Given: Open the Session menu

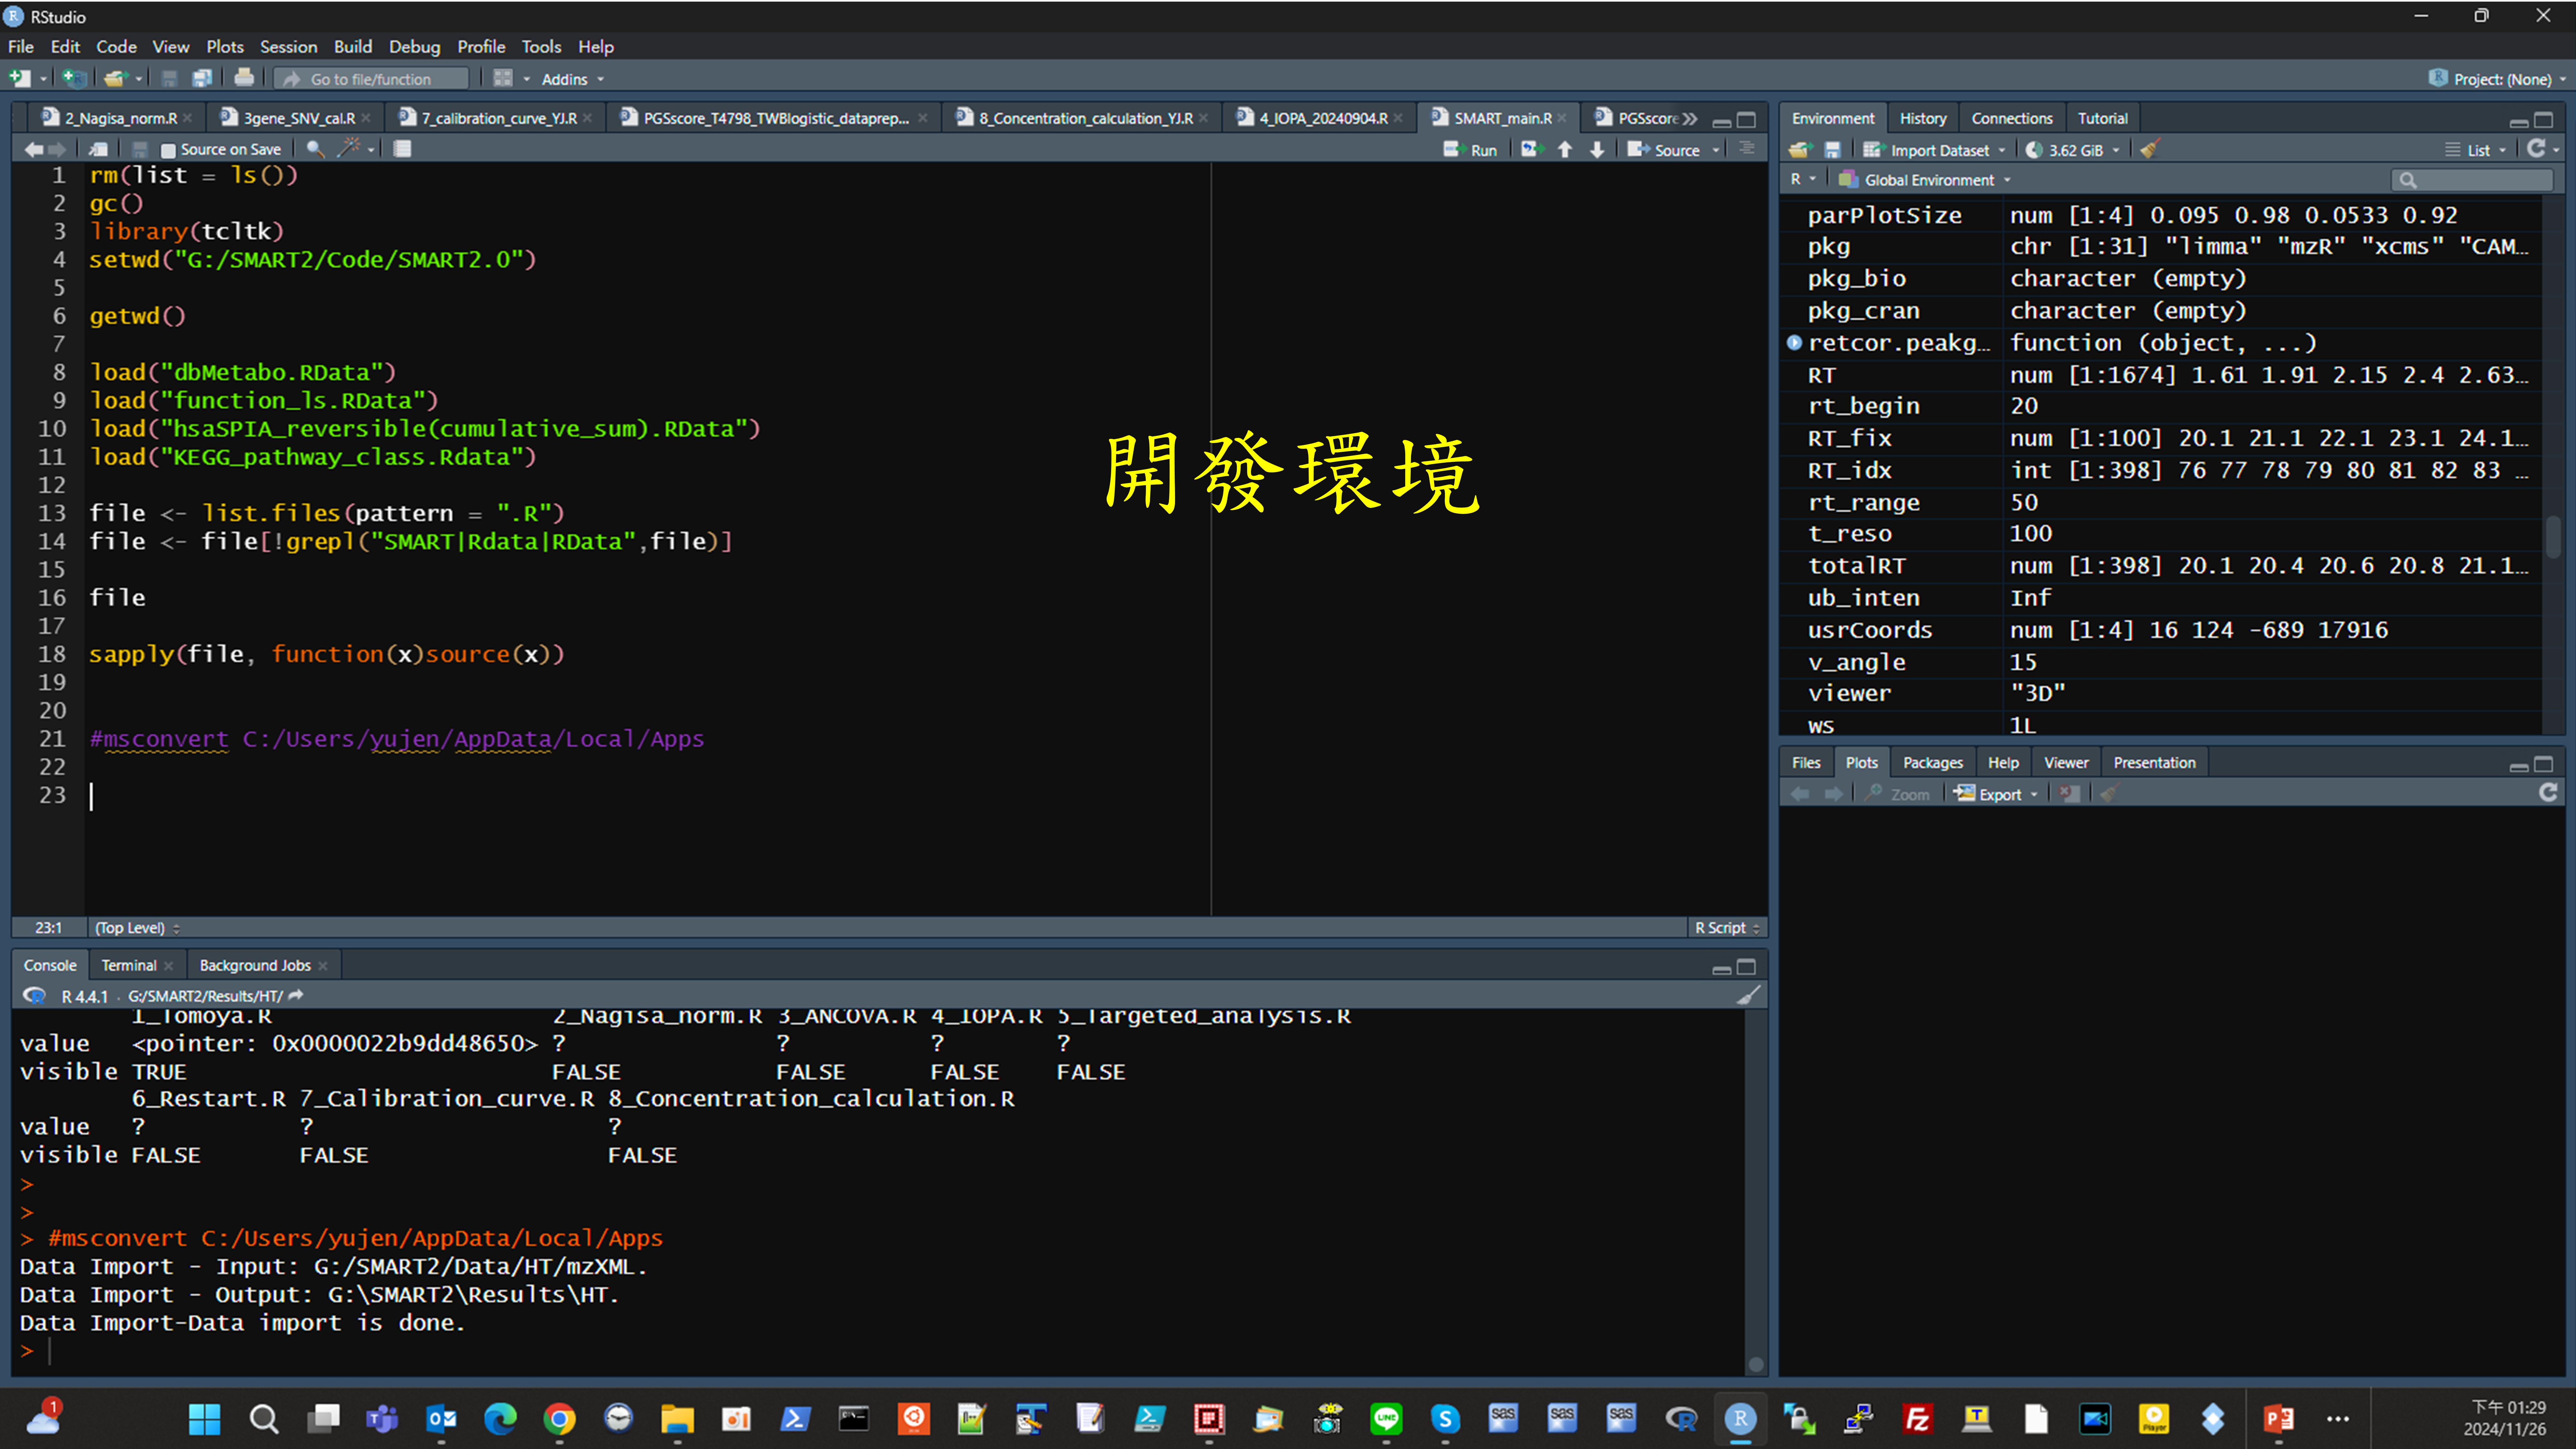Looking at the screenshot, I should click(x=288, y=47).
